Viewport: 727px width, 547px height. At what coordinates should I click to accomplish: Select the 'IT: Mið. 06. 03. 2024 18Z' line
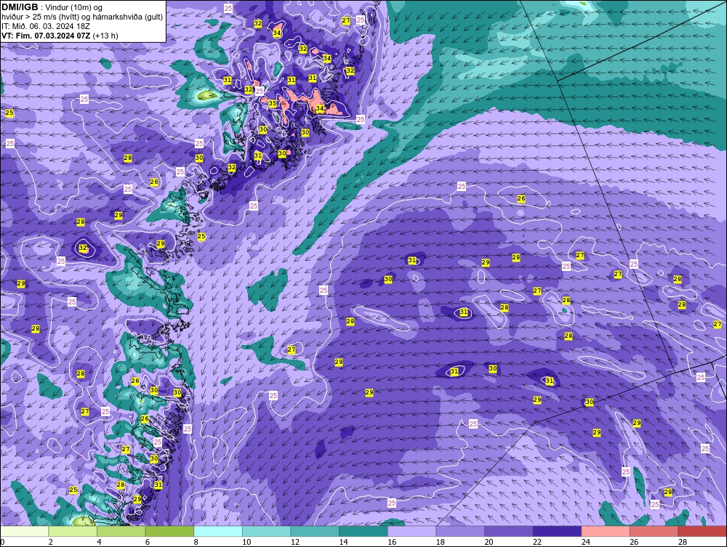[x=46, y=26]
